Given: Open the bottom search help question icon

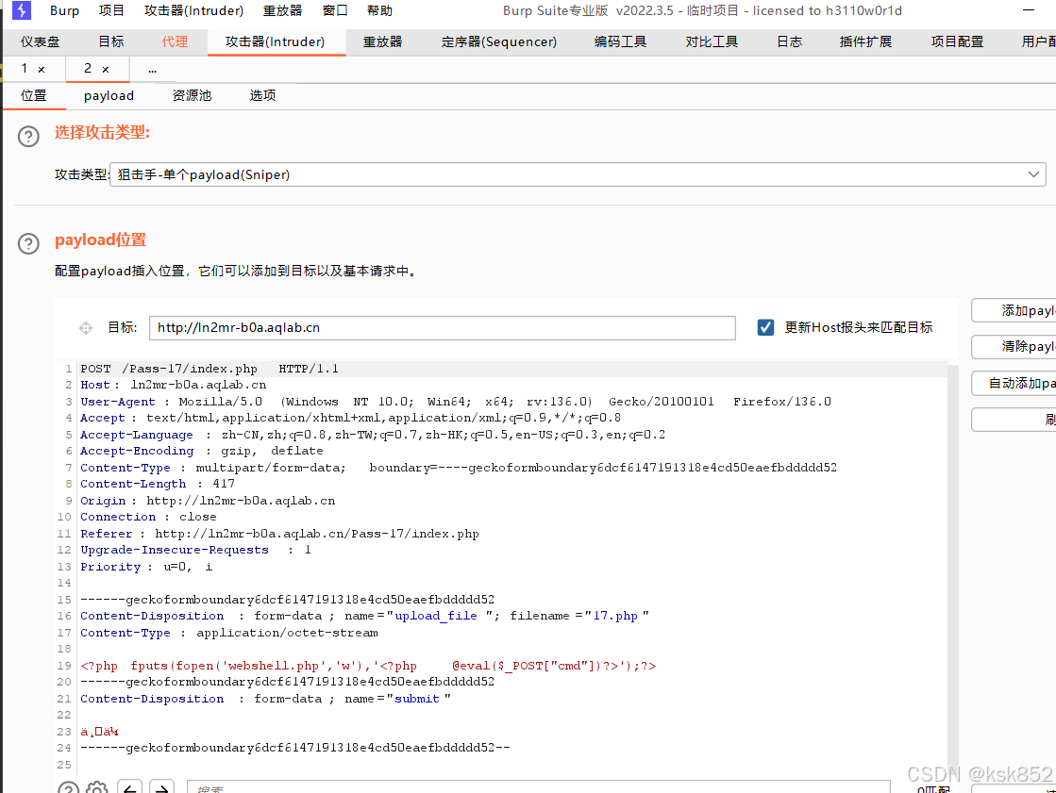Looking at the screenshot, I should pyautogui.click(x=68, y=786).
